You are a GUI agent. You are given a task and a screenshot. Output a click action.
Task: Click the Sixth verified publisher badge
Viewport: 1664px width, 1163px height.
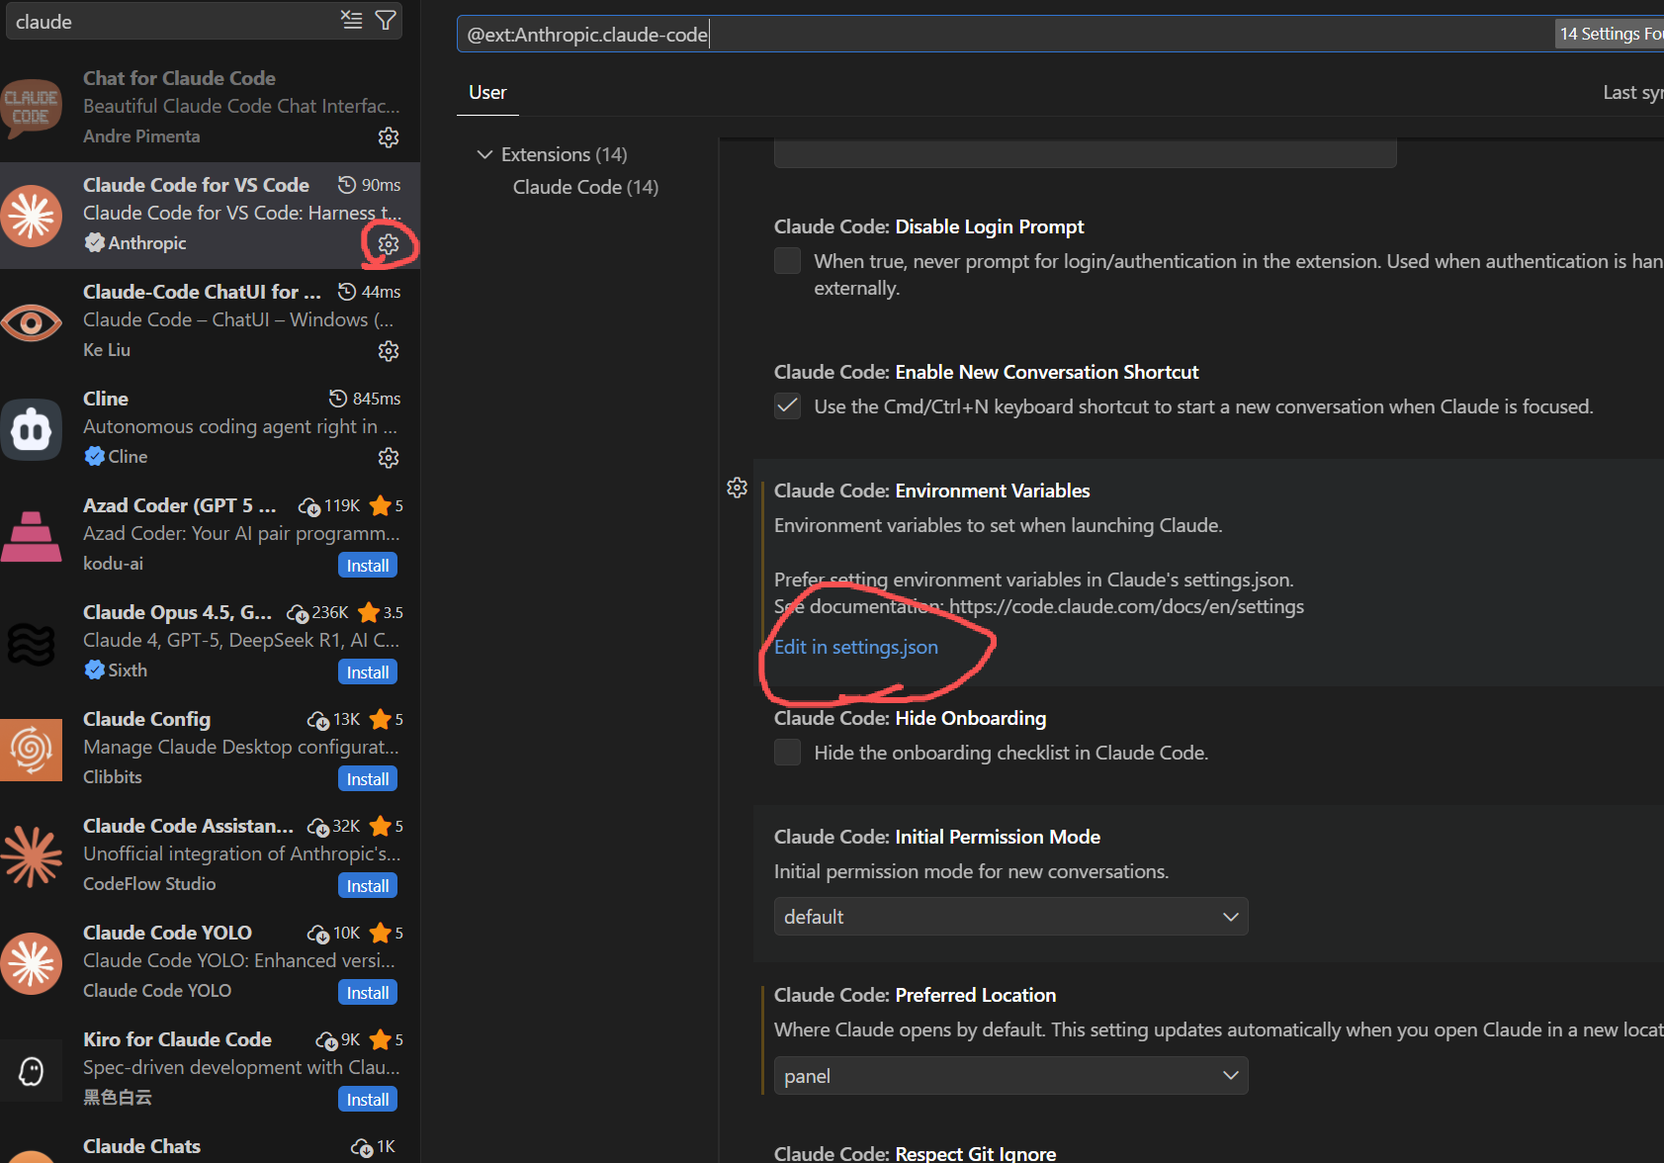(x=95, y=670)
